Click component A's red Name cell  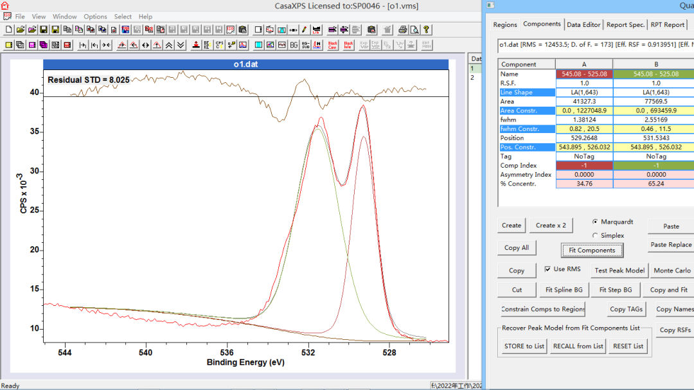click(583, 74)
